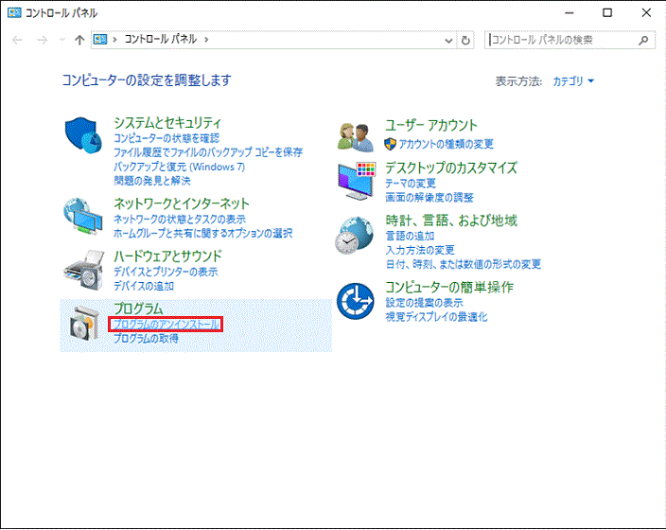Click the Control Panel icon in address bar

coord(100,40)
